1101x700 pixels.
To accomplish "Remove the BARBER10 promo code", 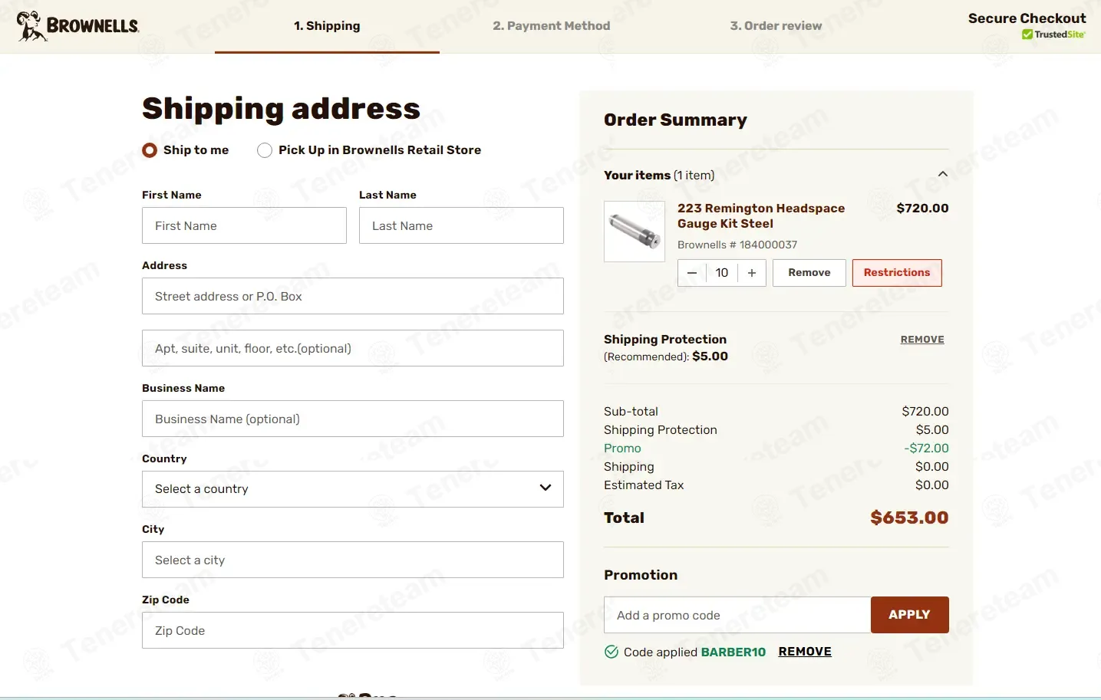I will coord(805,652).
